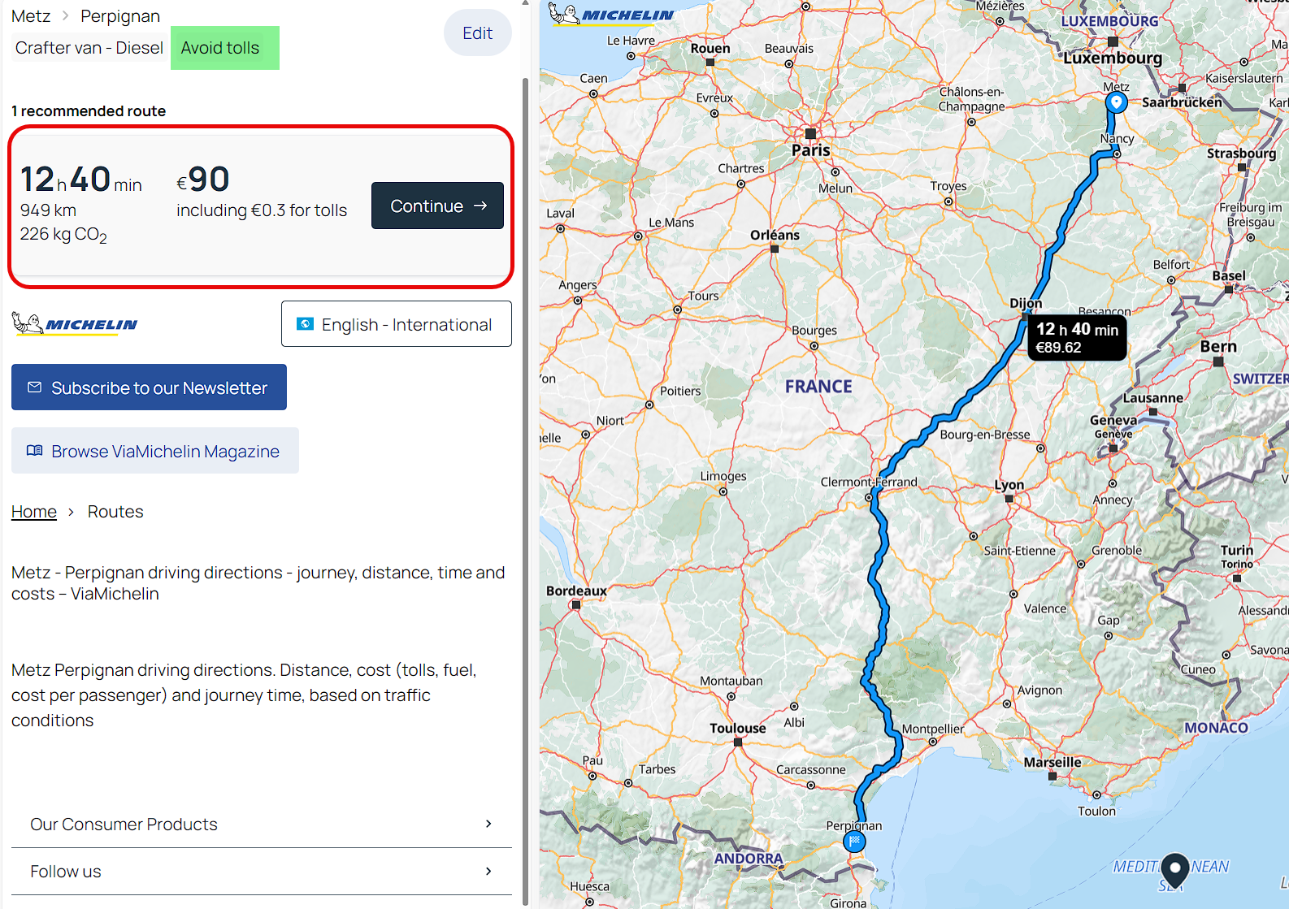
Task: Click the Geneva label on the map
Action: (x=1113, y=420)
